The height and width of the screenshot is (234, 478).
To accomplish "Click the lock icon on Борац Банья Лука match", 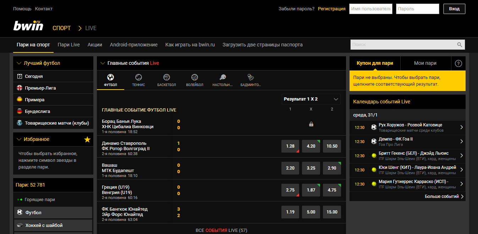I will coord(311,124).
